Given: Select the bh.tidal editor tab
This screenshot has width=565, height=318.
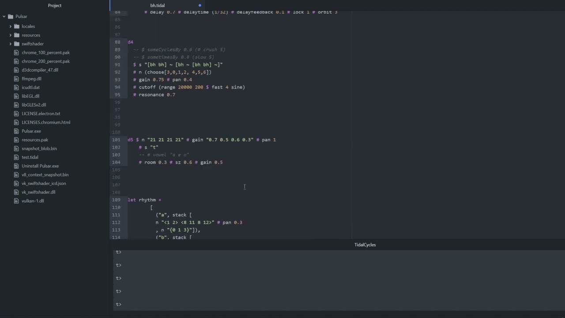Looking at the screenshot, I should pyautogui.click(x=157, y=5).
